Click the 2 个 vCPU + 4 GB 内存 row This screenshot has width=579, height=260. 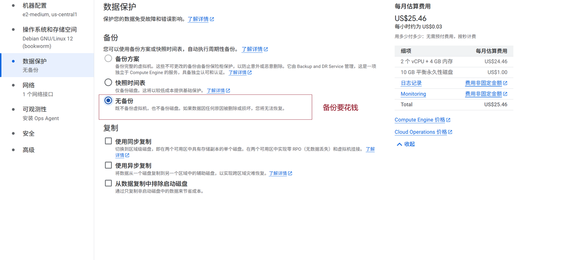coord(454,61)
